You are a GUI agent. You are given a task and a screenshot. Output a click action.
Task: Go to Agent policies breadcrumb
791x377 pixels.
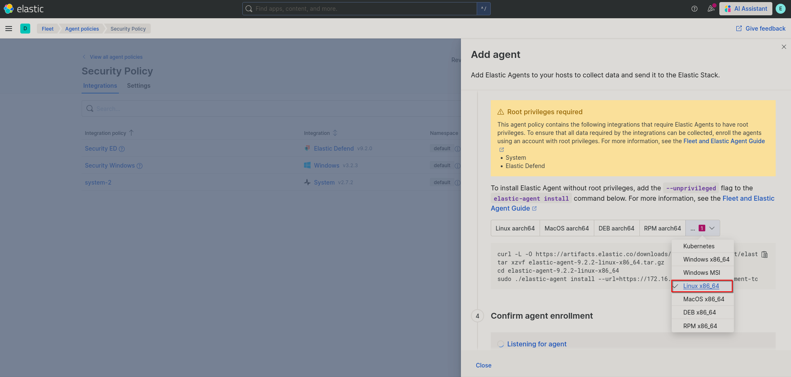point(82,29)
